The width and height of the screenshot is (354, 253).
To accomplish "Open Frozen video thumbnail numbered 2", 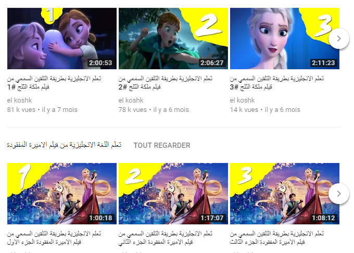I will [x=173, y=39].
